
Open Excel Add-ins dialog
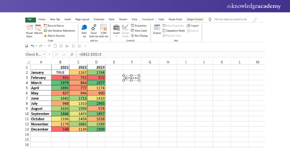(93, 30)
